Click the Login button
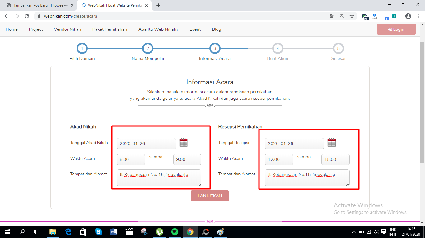 click(x=396, y=29)
